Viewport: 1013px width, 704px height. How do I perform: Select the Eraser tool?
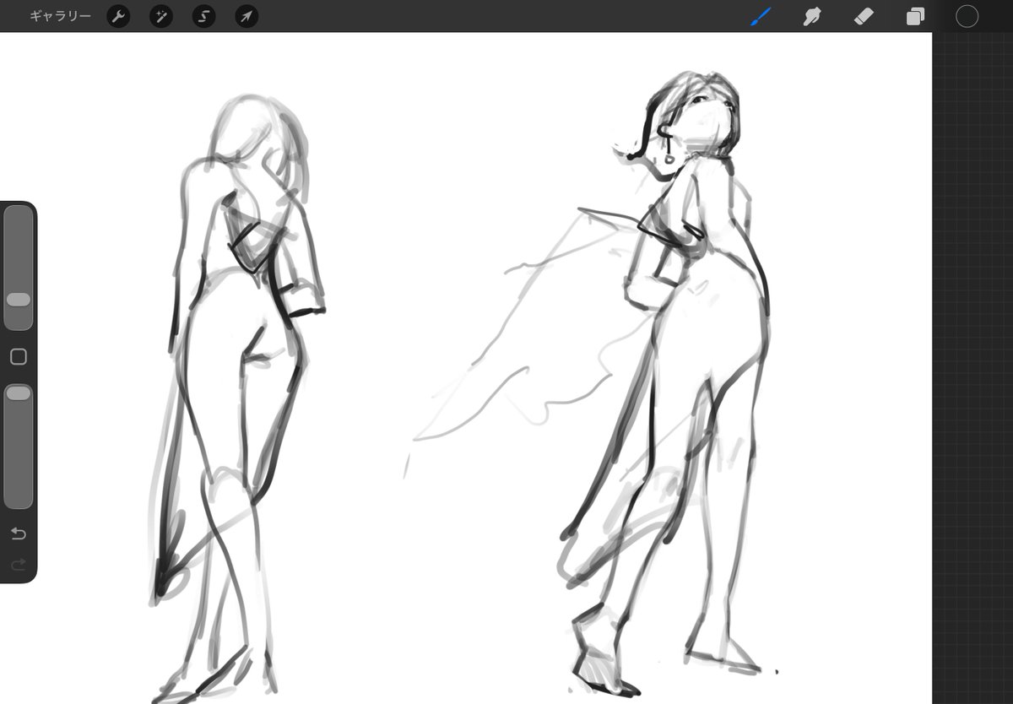(x=864, y=16)
